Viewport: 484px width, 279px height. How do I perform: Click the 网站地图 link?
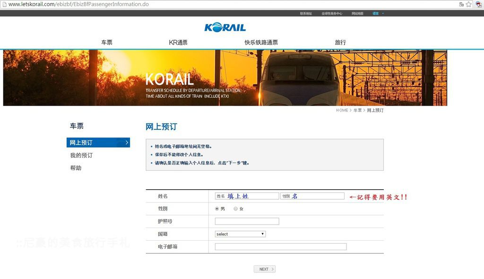pyautogui.click(x=357, y=14)
